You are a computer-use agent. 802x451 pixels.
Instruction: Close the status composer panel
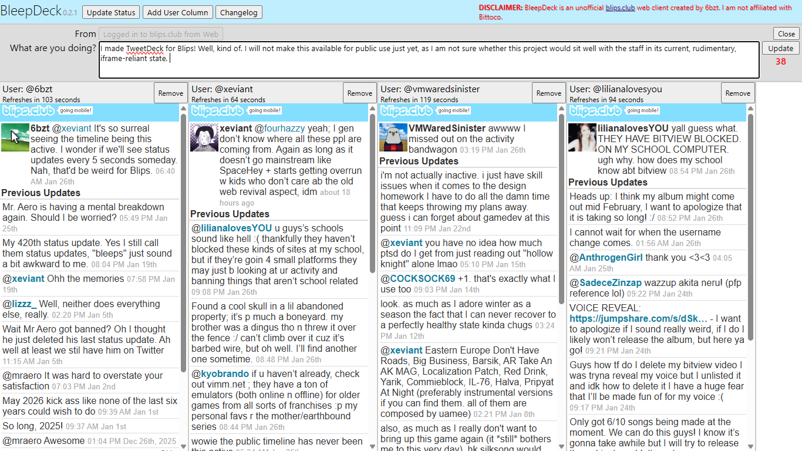pyautogui.click(x=786, y=33)
